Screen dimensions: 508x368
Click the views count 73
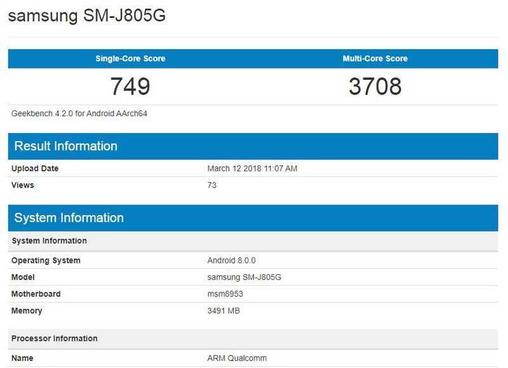coord(212,185)
